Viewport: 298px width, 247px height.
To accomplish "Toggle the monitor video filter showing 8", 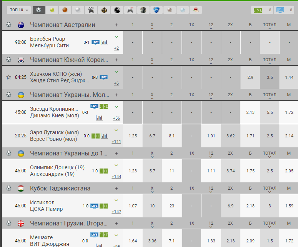I will (285, 10).
